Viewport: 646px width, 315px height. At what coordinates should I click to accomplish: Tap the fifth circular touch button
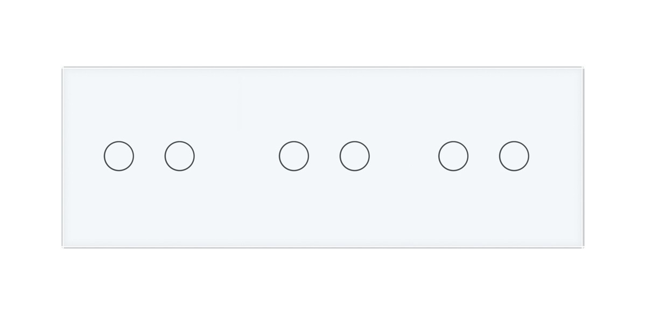coord(453,156)
